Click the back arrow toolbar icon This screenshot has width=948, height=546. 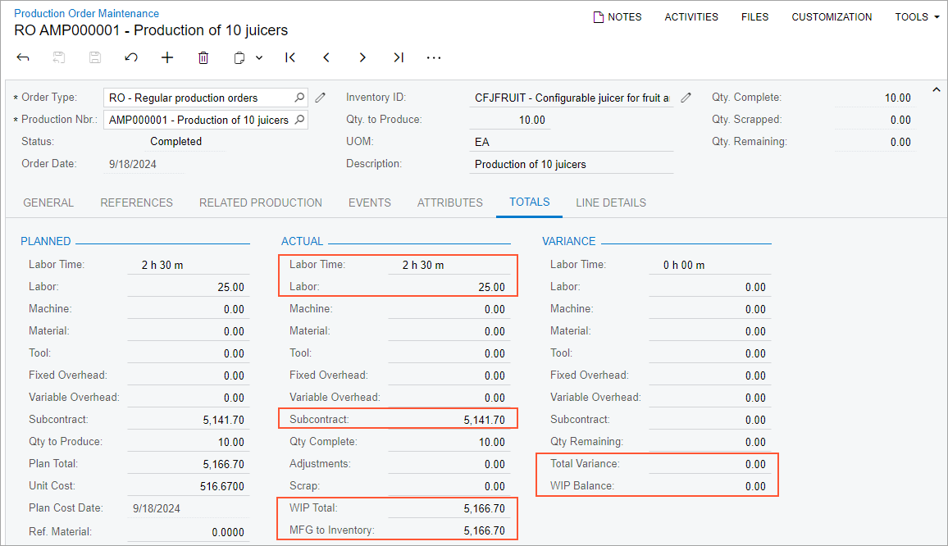point(23,57)
